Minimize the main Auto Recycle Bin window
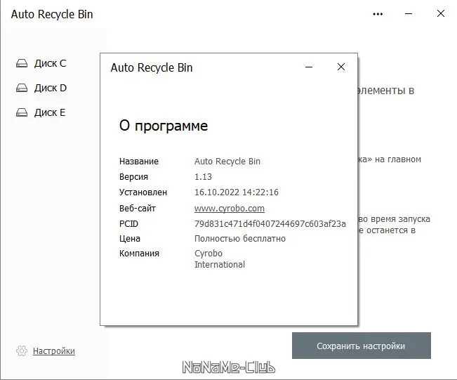457x380 pixels. 409,14
